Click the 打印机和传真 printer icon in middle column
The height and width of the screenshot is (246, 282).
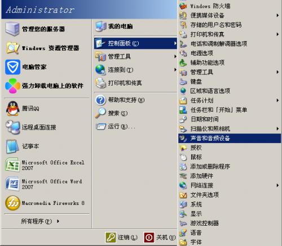(101, 83)
